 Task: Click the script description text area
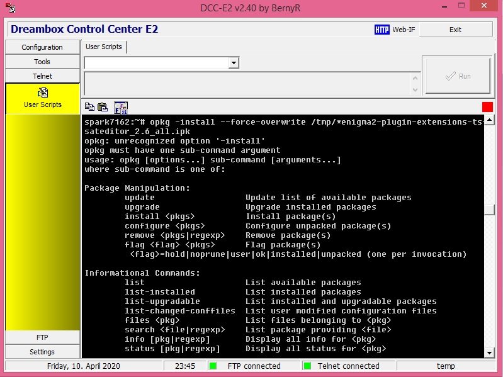(247, 83)
